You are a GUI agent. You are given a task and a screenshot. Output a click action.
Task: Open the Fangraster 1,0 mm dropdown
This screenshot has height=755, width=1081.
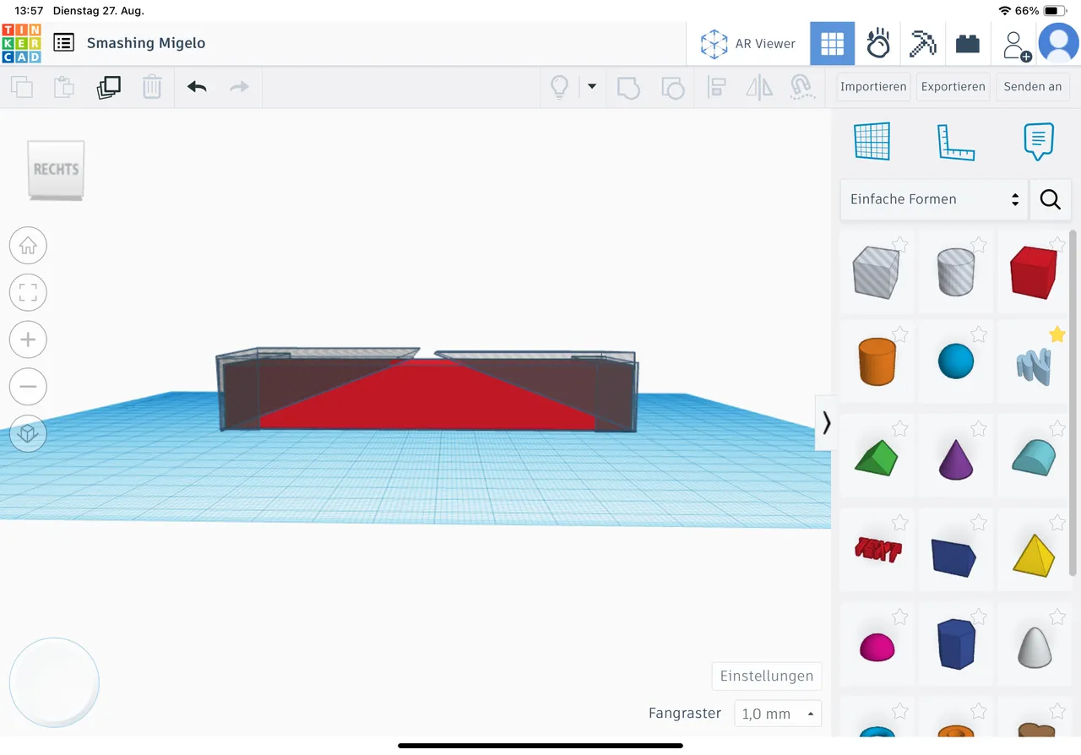click(778, 714)
